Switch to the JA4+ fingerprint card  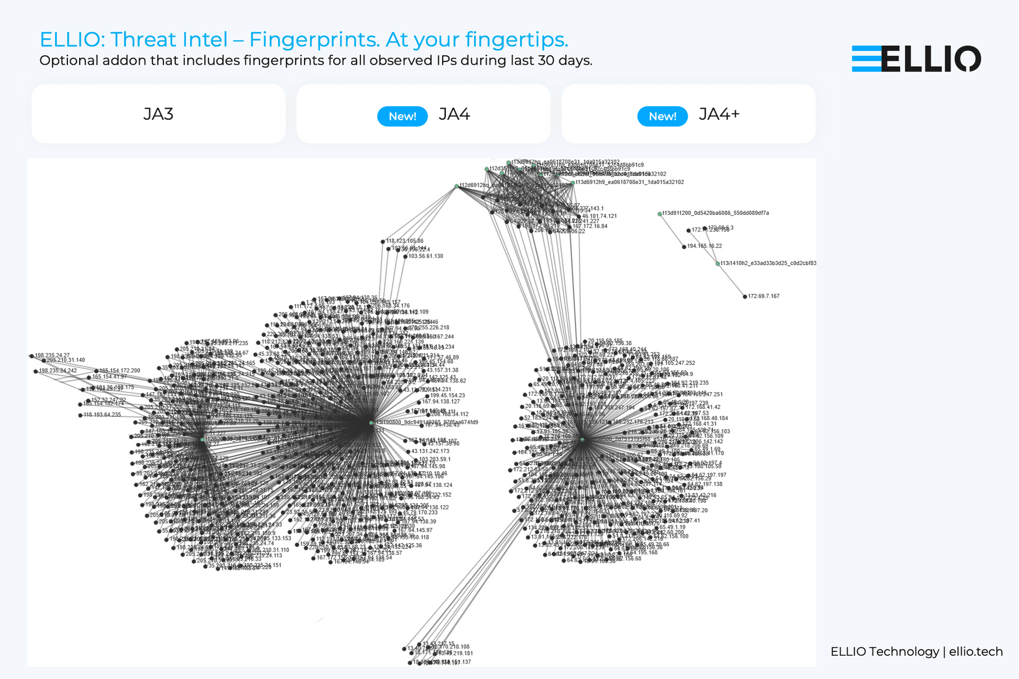[x=688, y=114]
